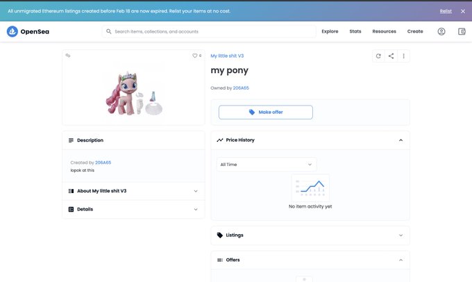Open the pink pony NFT image

point(134,93)
